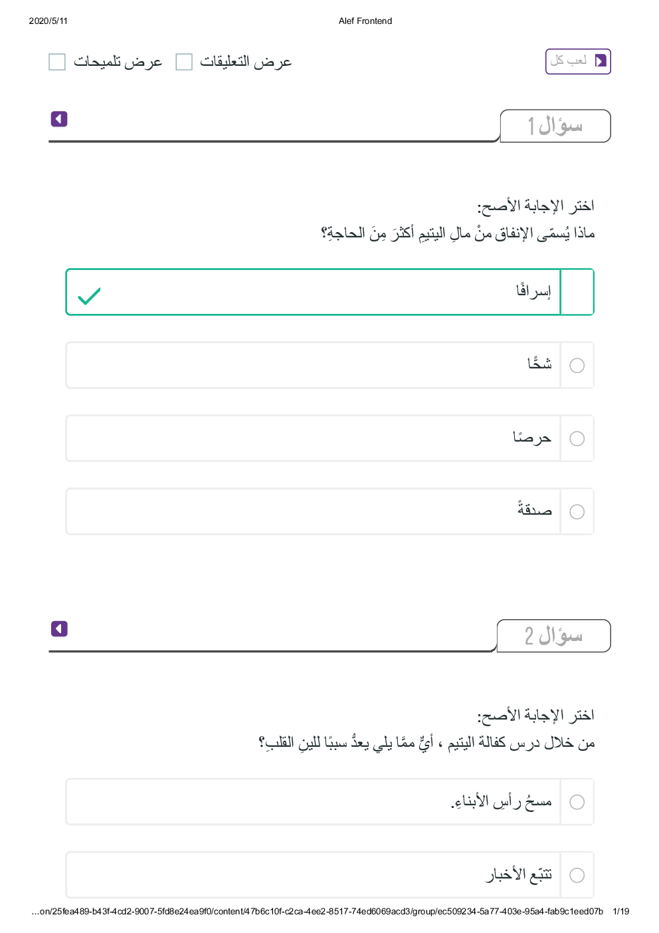The image size is (659, 933).
Task: Click the شحًّا answer text
Action: pos(539,364)
